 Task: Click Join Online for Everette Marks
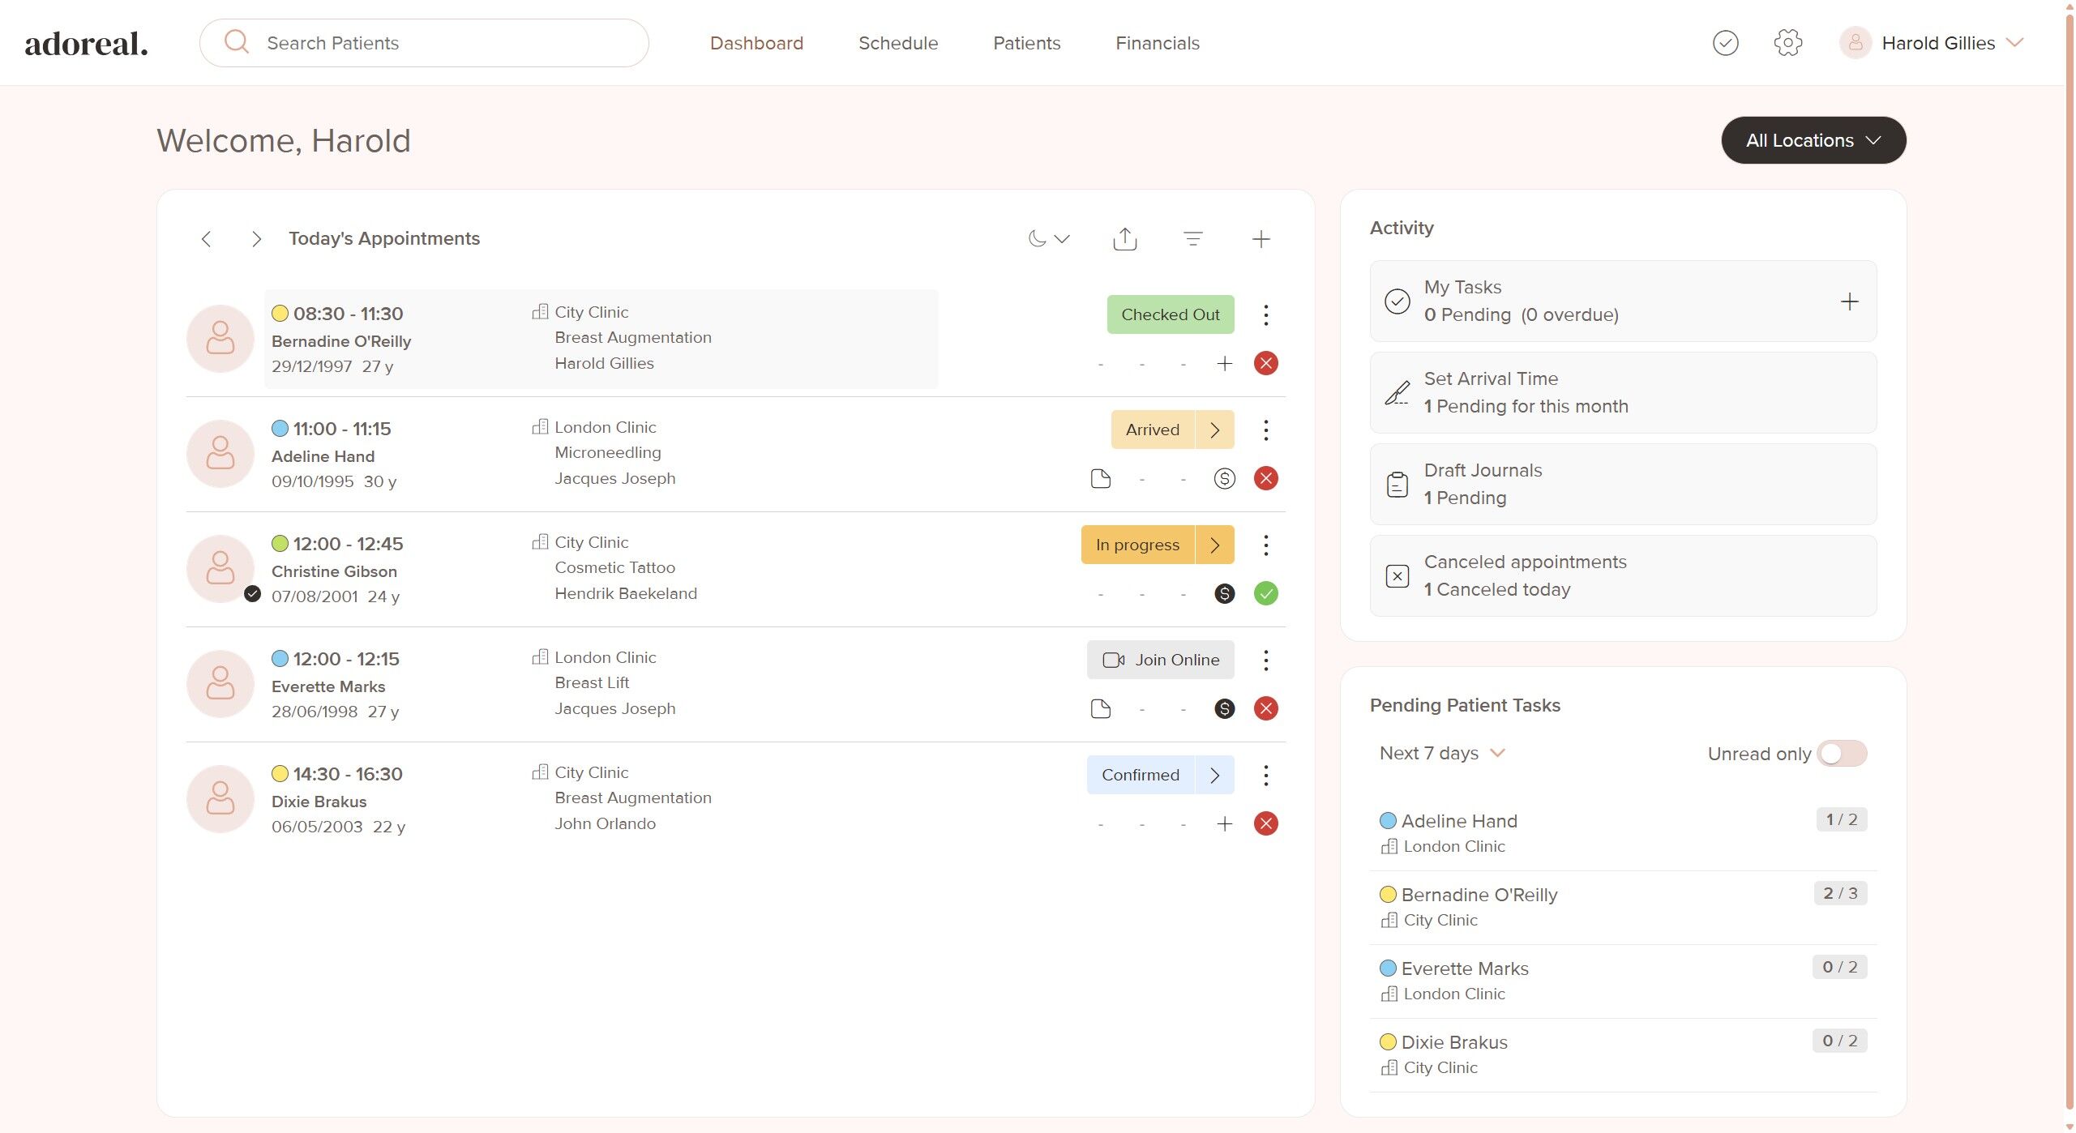coord(1160,661)
